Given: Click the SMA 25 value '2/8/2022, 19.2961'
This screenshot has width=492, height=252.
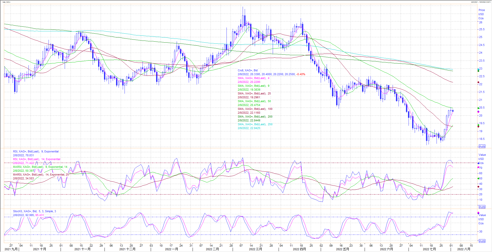Looking at the screenshot, I should coord(249,97).
